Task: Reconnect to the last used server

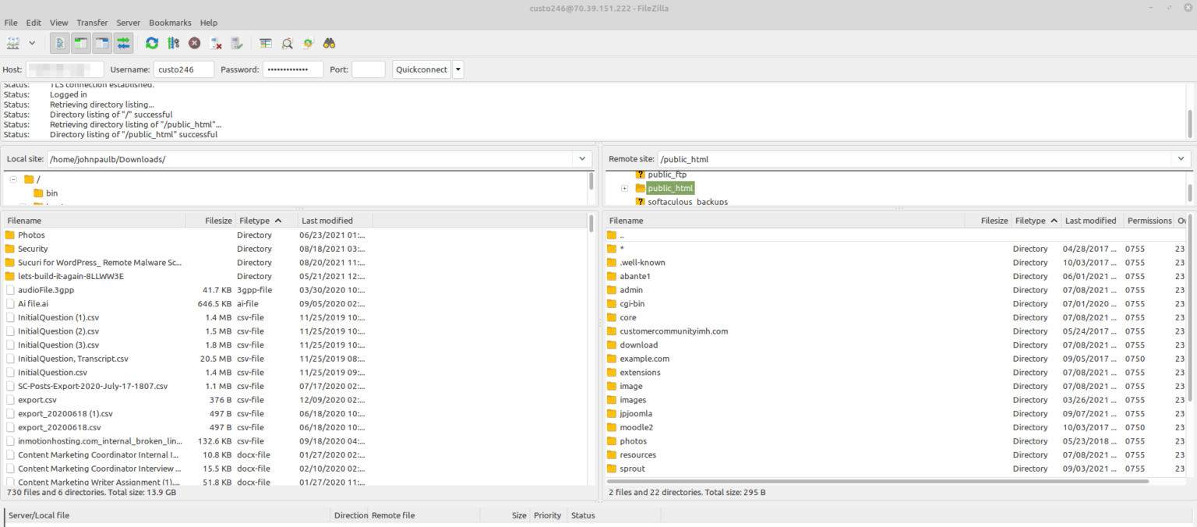Action: coord(238,43)
